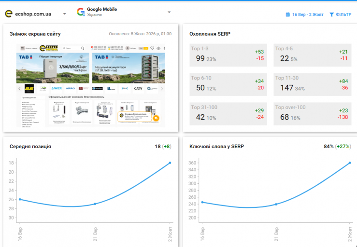Image resolution: width=357 pixels, height=247 pixels.
Task: Select the Top 11-30 card with 147
Action: coord(313,84)
